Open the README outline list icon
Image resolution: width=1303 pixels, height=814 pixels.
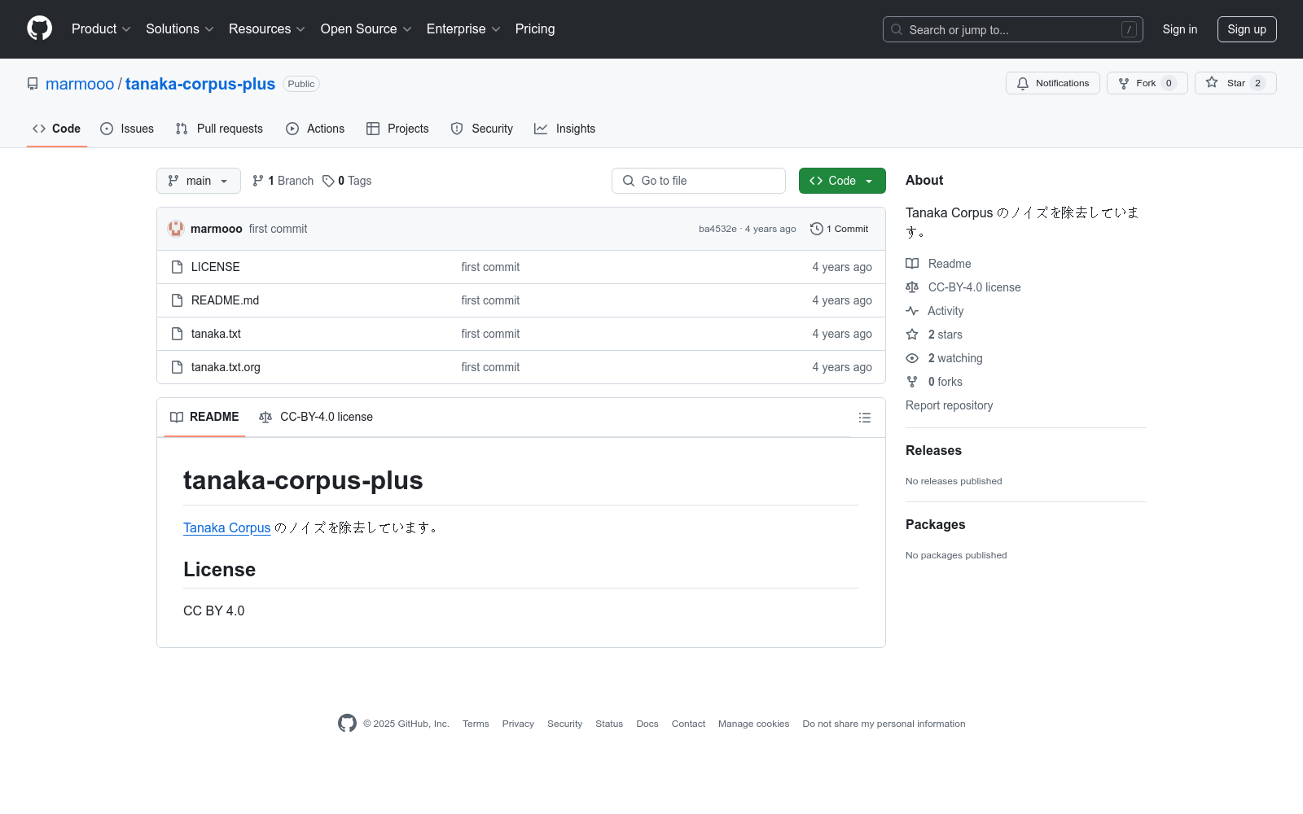point(865,418)
